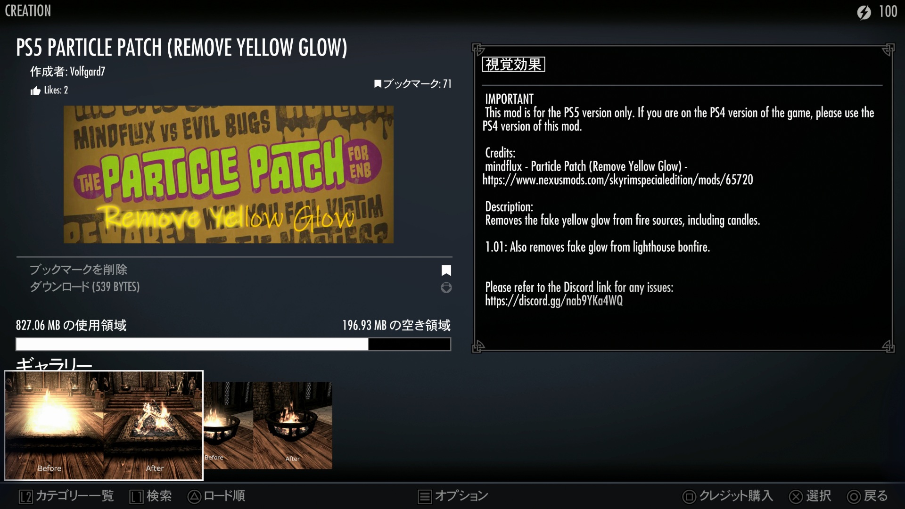Open the nexusmods.com credits link
This screenshot has height=509, width=905.
pos(617,180)
